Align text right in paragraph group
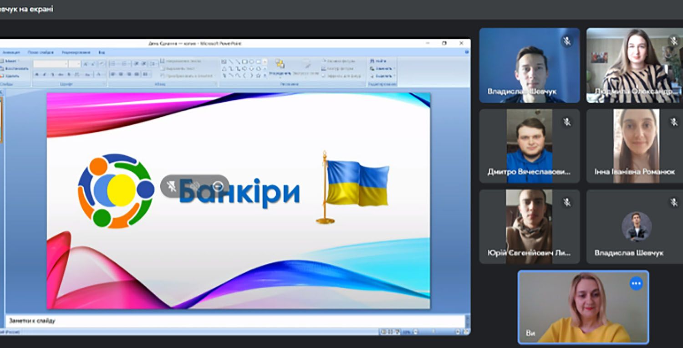 pyautogui.click(x=129, y=74)
